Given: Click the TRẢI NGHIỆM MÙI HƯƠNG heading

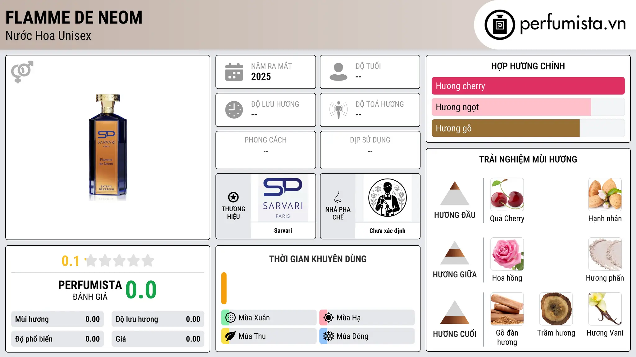Looking at the screenshot, I should click(x=528, y=159).
